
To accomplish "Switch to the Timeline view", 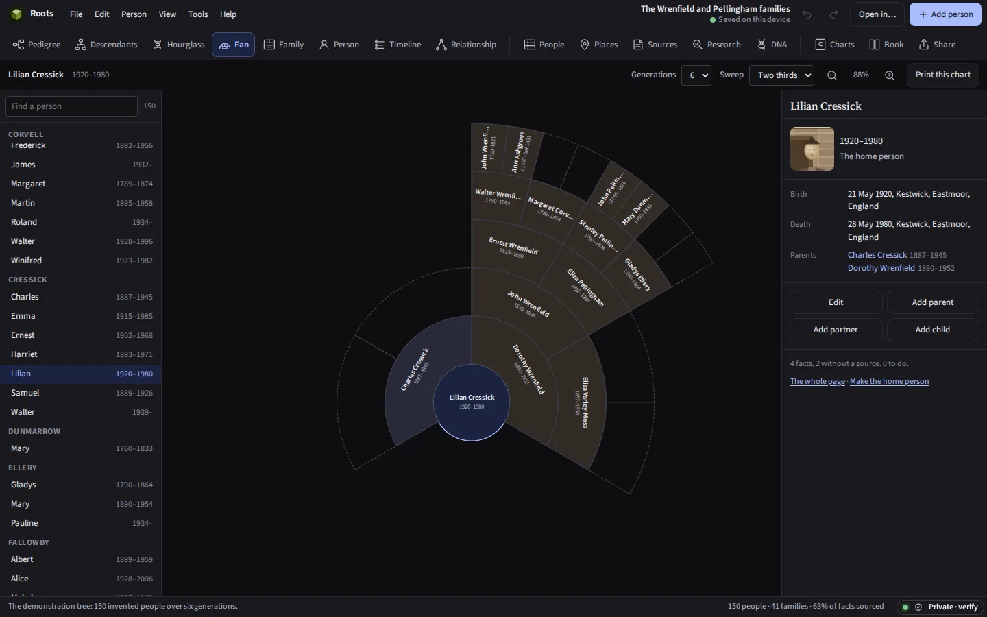I will (x=398, y=45).
